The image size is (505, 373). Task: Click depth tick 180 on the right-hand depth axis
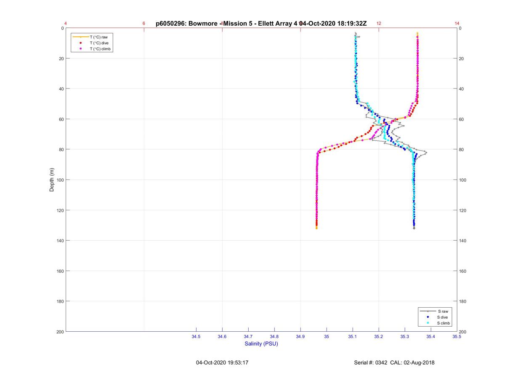(463, 301)
